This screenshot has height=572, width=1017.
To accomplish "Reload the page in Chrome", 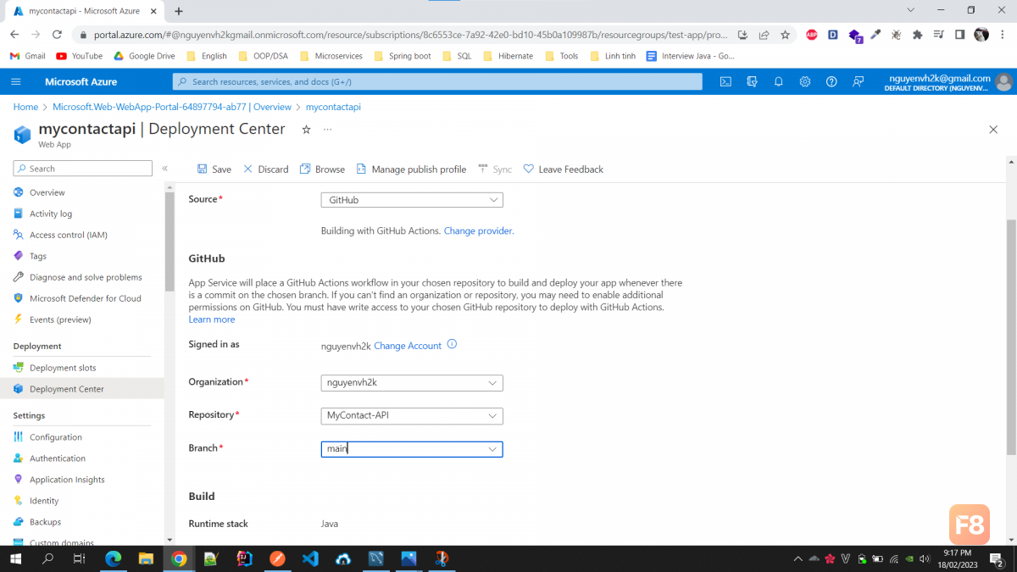I will coord(57,35).
